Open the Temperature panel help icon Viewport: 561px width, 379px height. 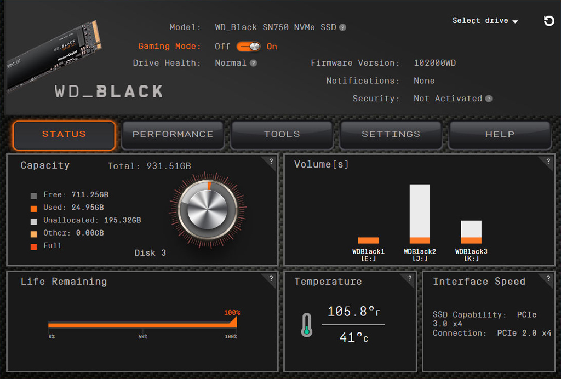pos(409,278)
